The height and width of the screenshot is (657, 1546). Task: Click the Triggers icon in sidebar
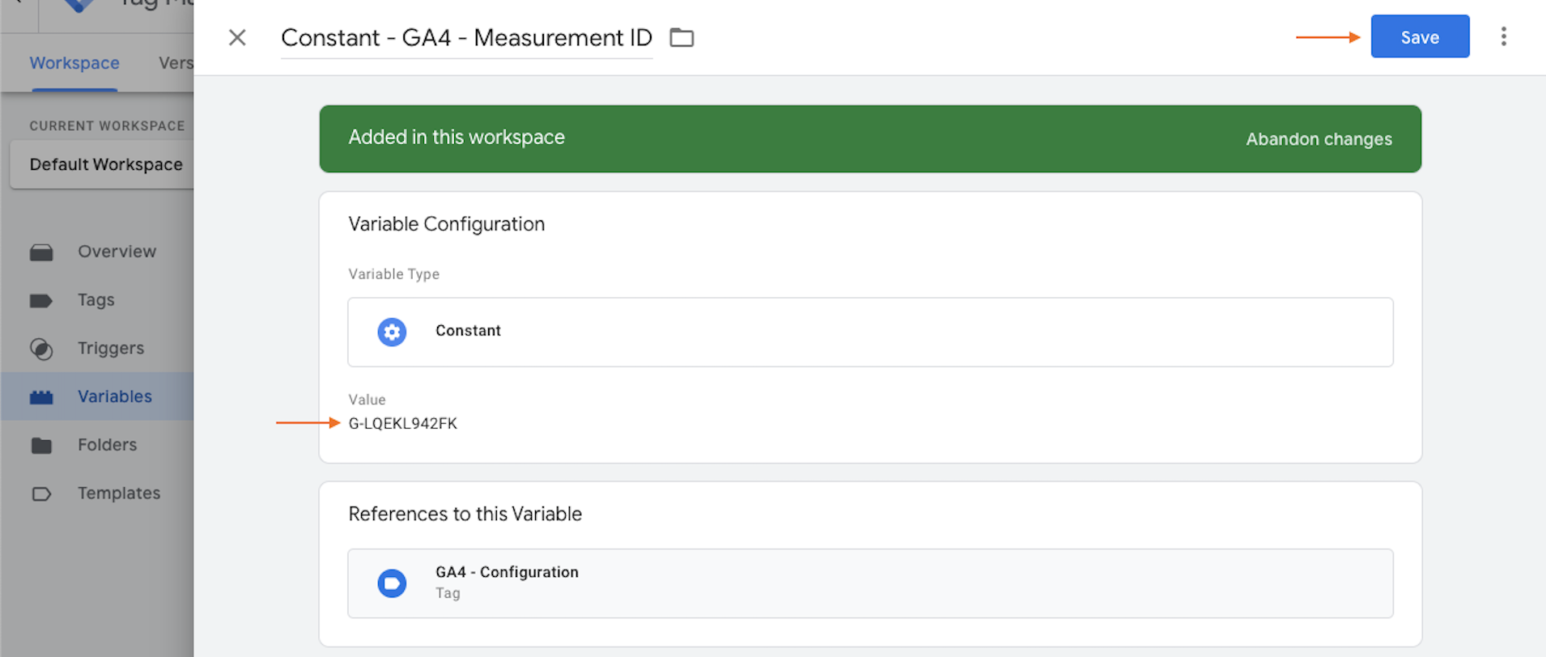pyautogui.click(x=41, y=349)
